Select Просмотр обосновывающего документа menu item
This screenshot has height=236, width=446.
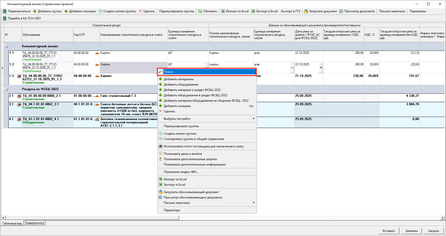tap(207, 197)
